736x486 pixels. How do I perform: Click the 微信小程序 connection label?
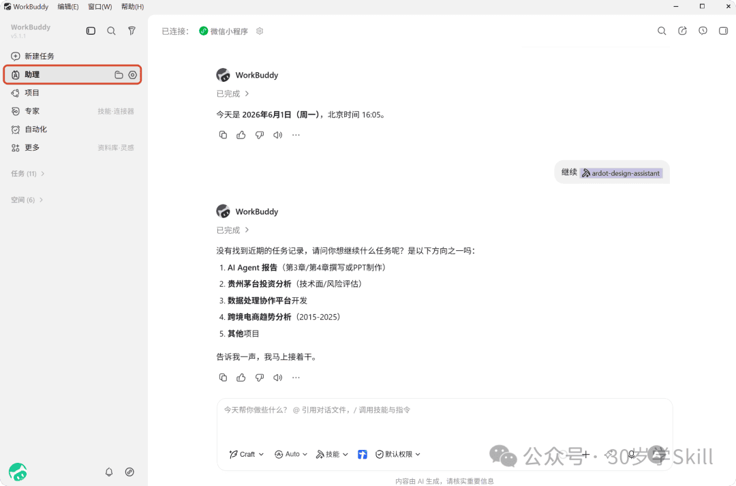(224, 31)
